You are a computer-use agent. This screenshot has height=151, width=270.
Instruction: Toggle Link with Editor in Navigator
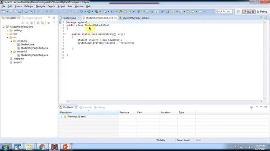(42, 23)
